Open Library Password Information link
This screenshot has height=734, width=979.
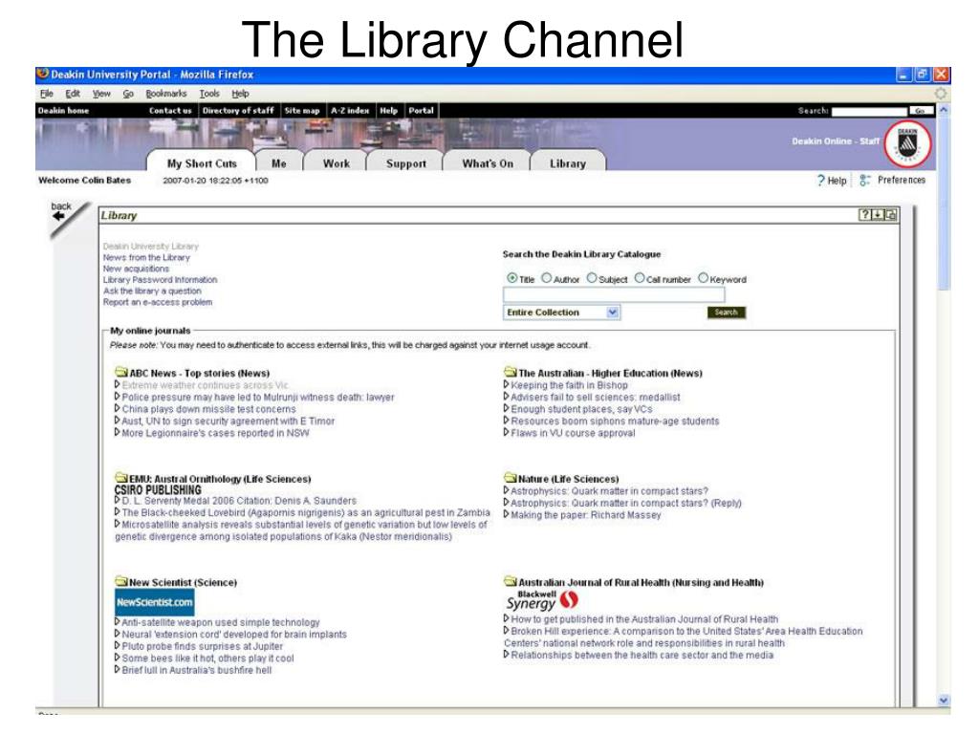tap(160, 280)
